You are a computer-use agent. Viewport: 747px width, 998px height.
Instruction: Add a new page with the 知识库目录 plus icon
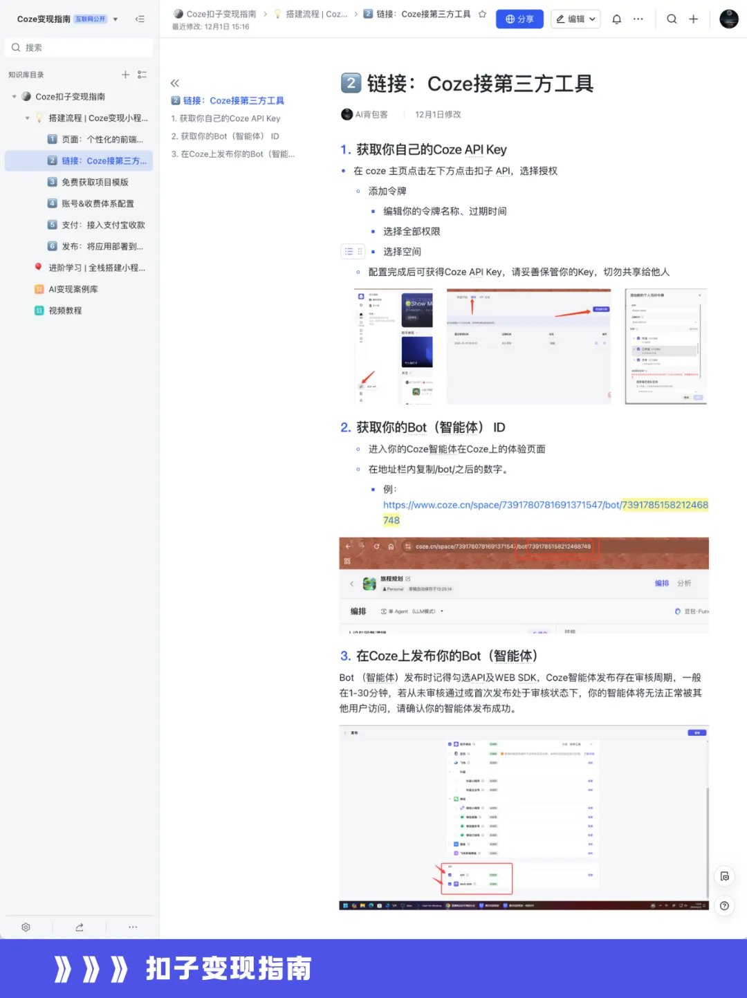[125, 75]
